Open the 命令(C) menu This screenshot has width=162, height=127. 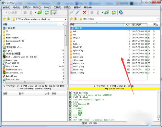(47, 7)
